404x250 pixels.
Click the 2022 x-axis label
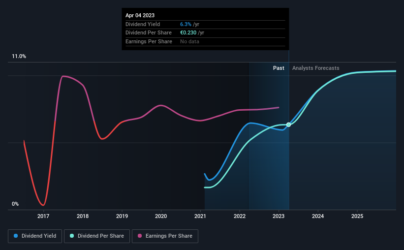(x=240, y=216)
